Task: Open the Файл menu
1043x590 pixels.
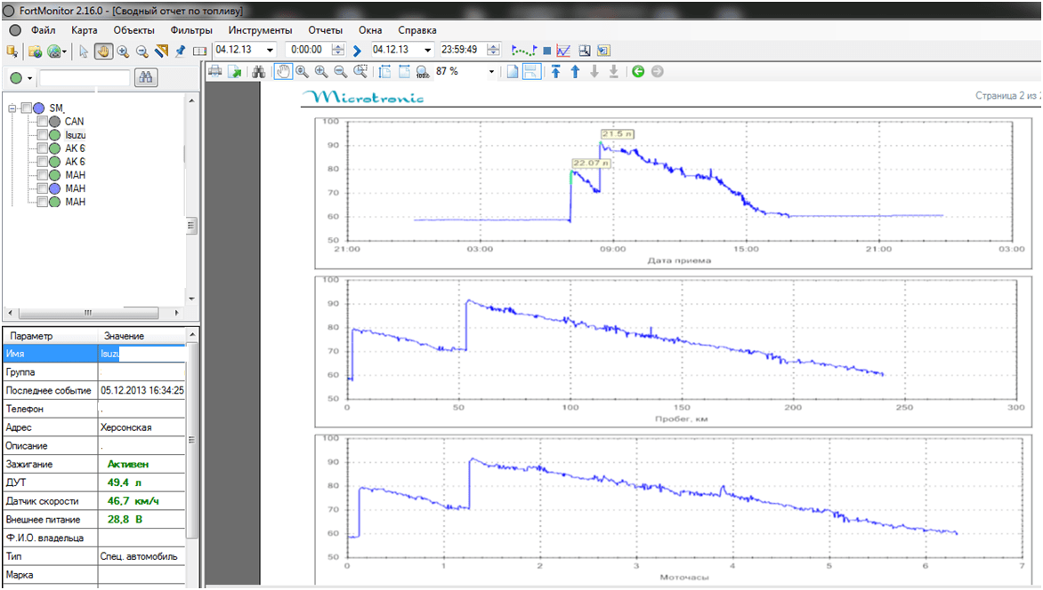Action: tap(44, 30)
